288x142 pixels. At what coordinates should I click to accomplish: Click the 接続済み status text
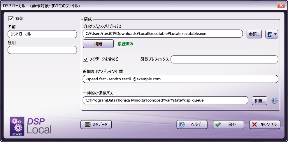[125, 44]
